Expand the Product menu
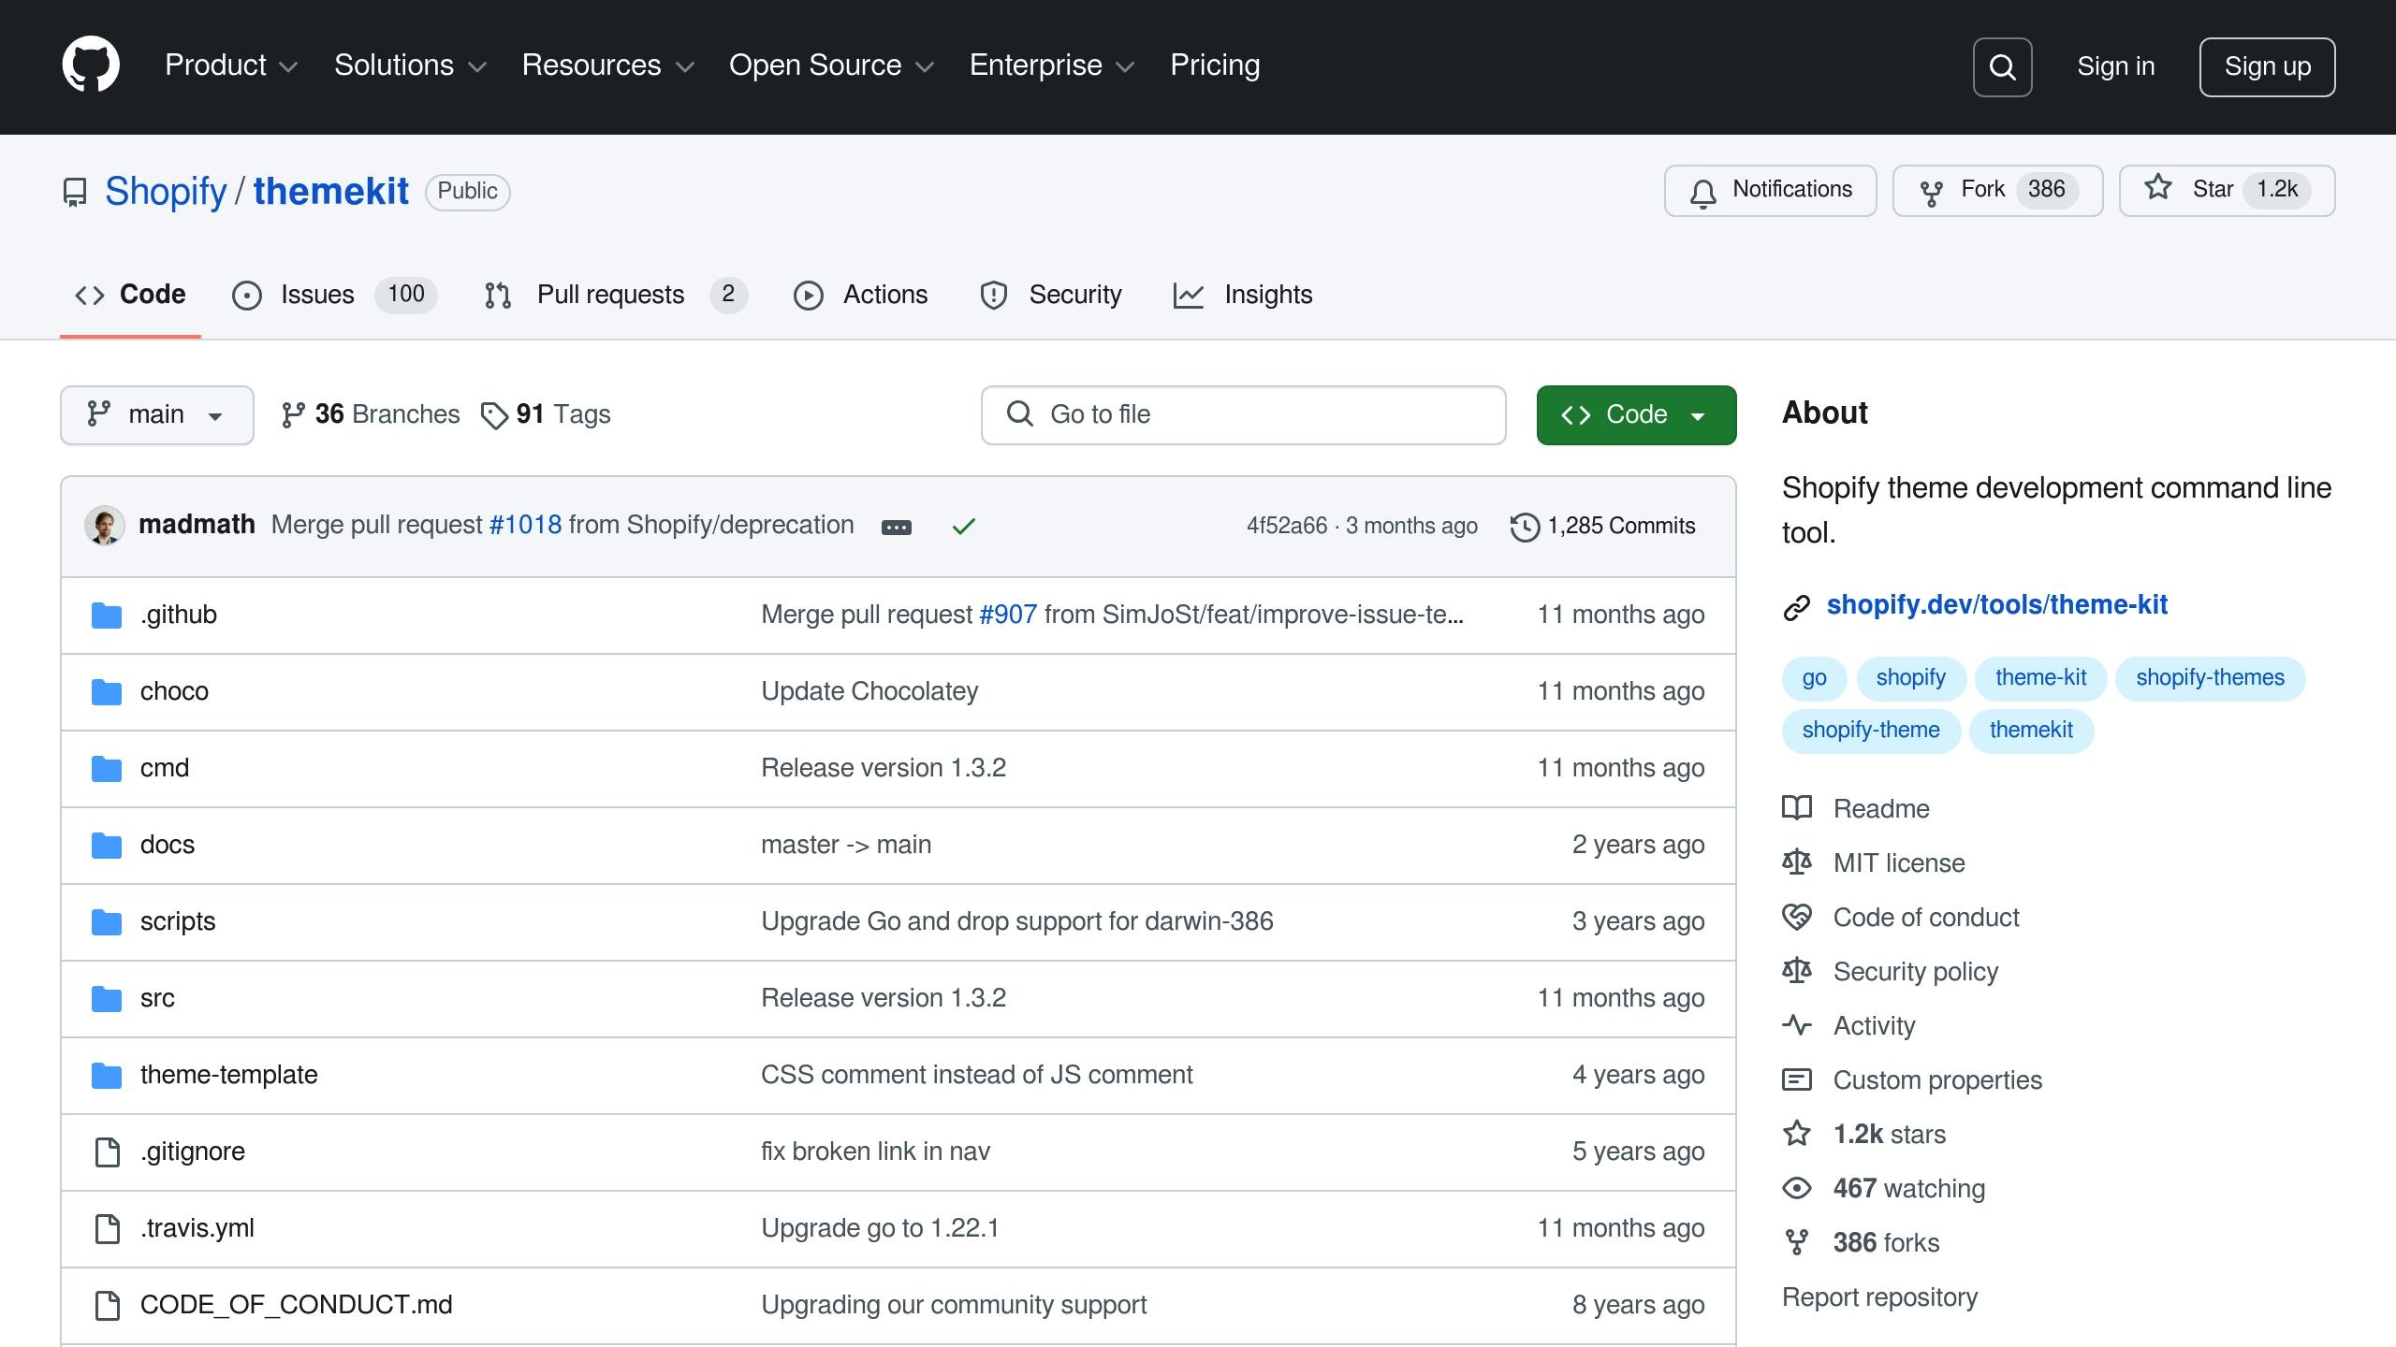The image size is (2396, 1347). coord(231,65)
